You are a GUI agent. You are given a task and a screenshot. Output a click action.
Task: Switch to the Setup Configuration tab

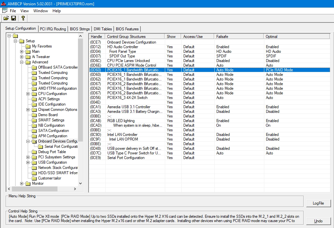pyautogui.click(x=20, y=28)
